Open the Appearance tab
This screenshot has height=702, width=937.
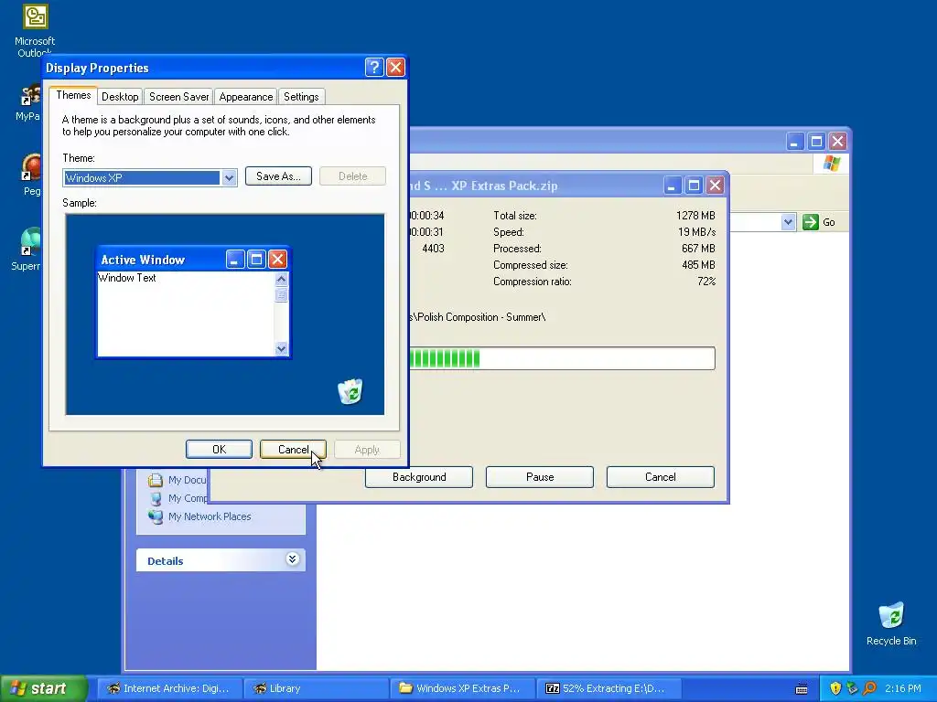(x=245, y=97)
